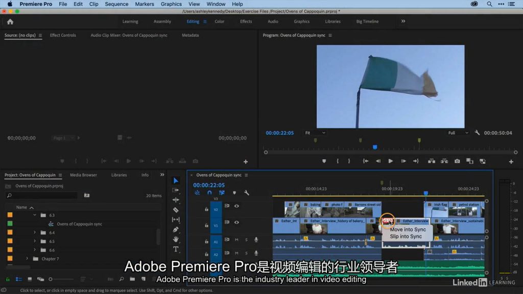Expand the Chapter 7 bin

(27, 258)
